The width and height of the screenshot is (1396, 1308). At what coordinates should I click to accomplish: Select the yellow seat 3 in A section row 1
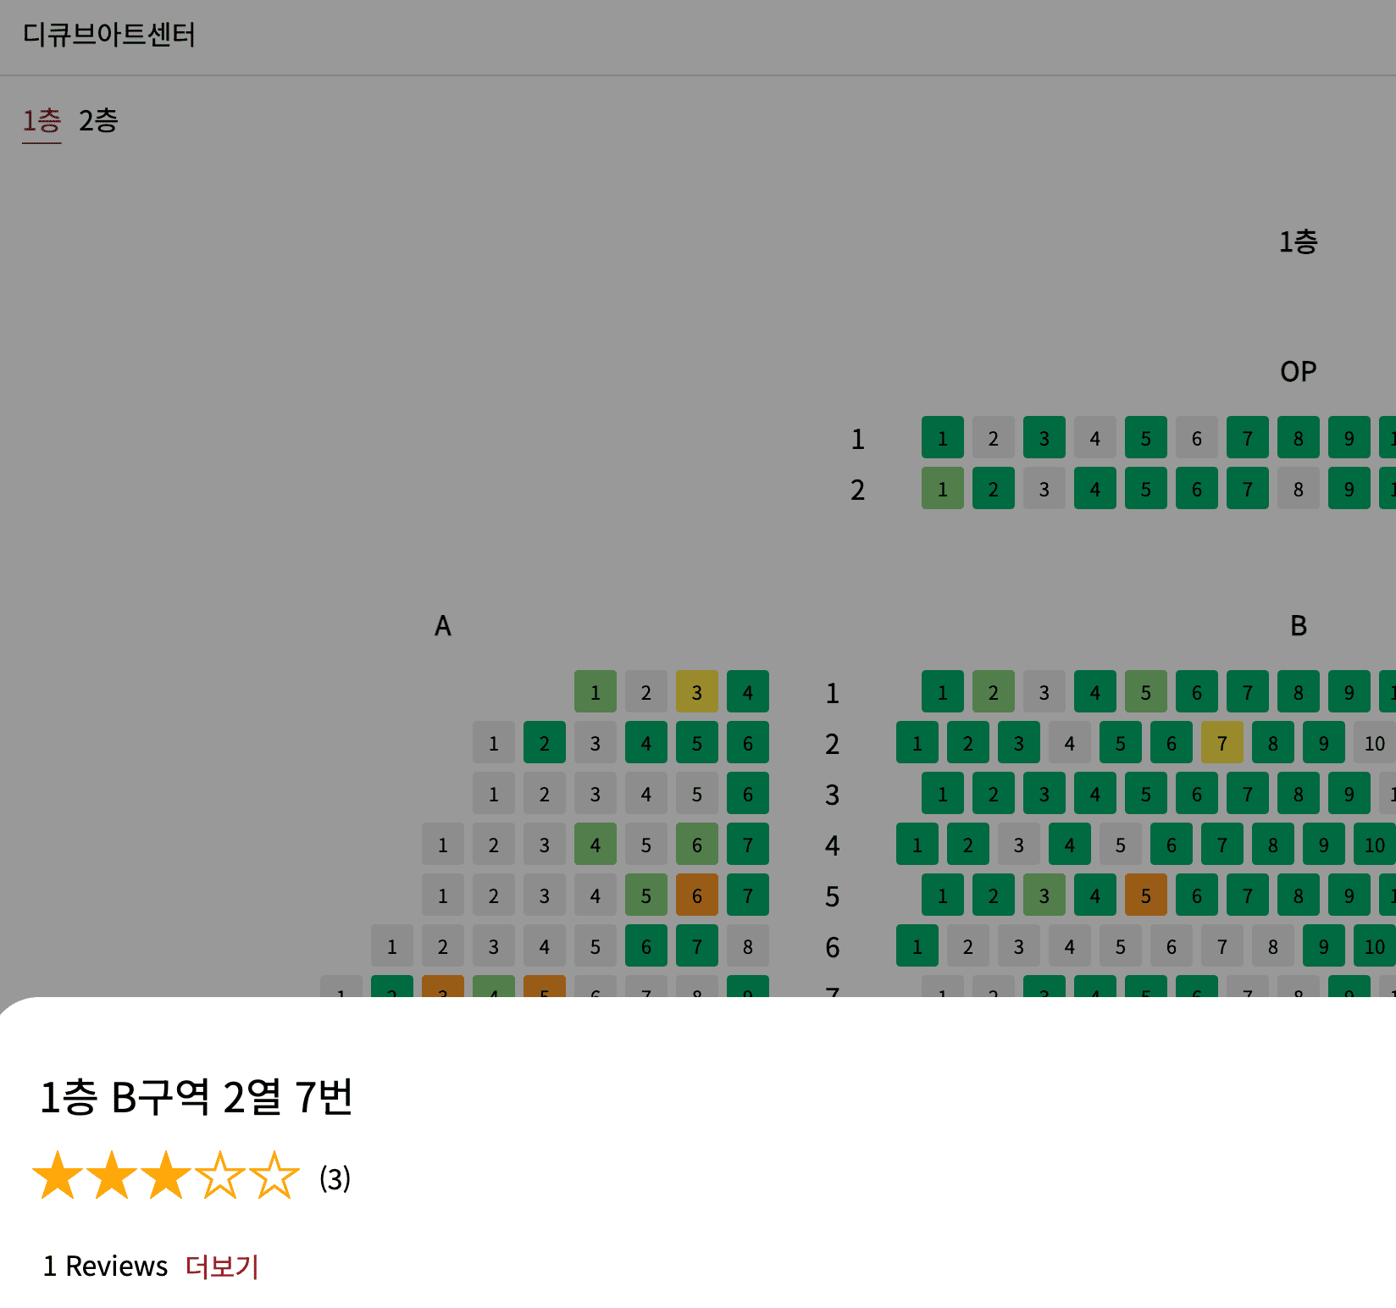[696, 692]
